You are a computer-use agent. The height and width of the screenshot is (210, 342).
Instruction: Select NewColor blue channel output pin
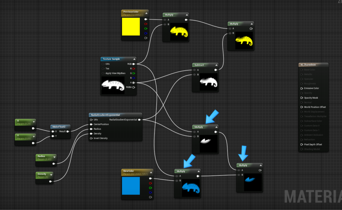point(150,193)
